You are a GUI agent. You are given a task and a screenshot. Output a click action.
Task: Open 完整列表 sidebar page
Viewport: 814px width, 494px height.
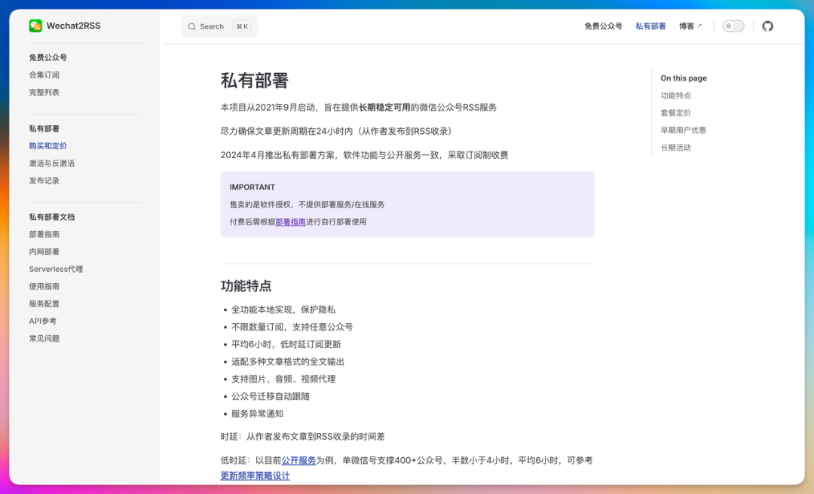[44, 92]
